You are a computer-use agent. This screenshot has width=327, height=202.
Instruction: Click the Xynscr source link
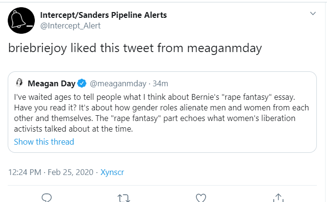[112, 171]
